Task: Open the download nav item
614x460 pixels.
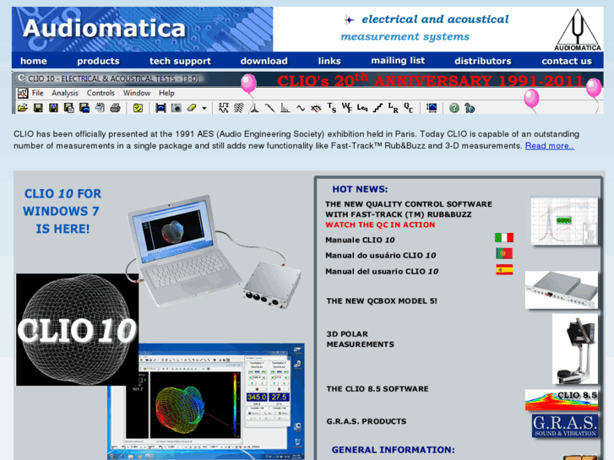Action: click(264, 61)
